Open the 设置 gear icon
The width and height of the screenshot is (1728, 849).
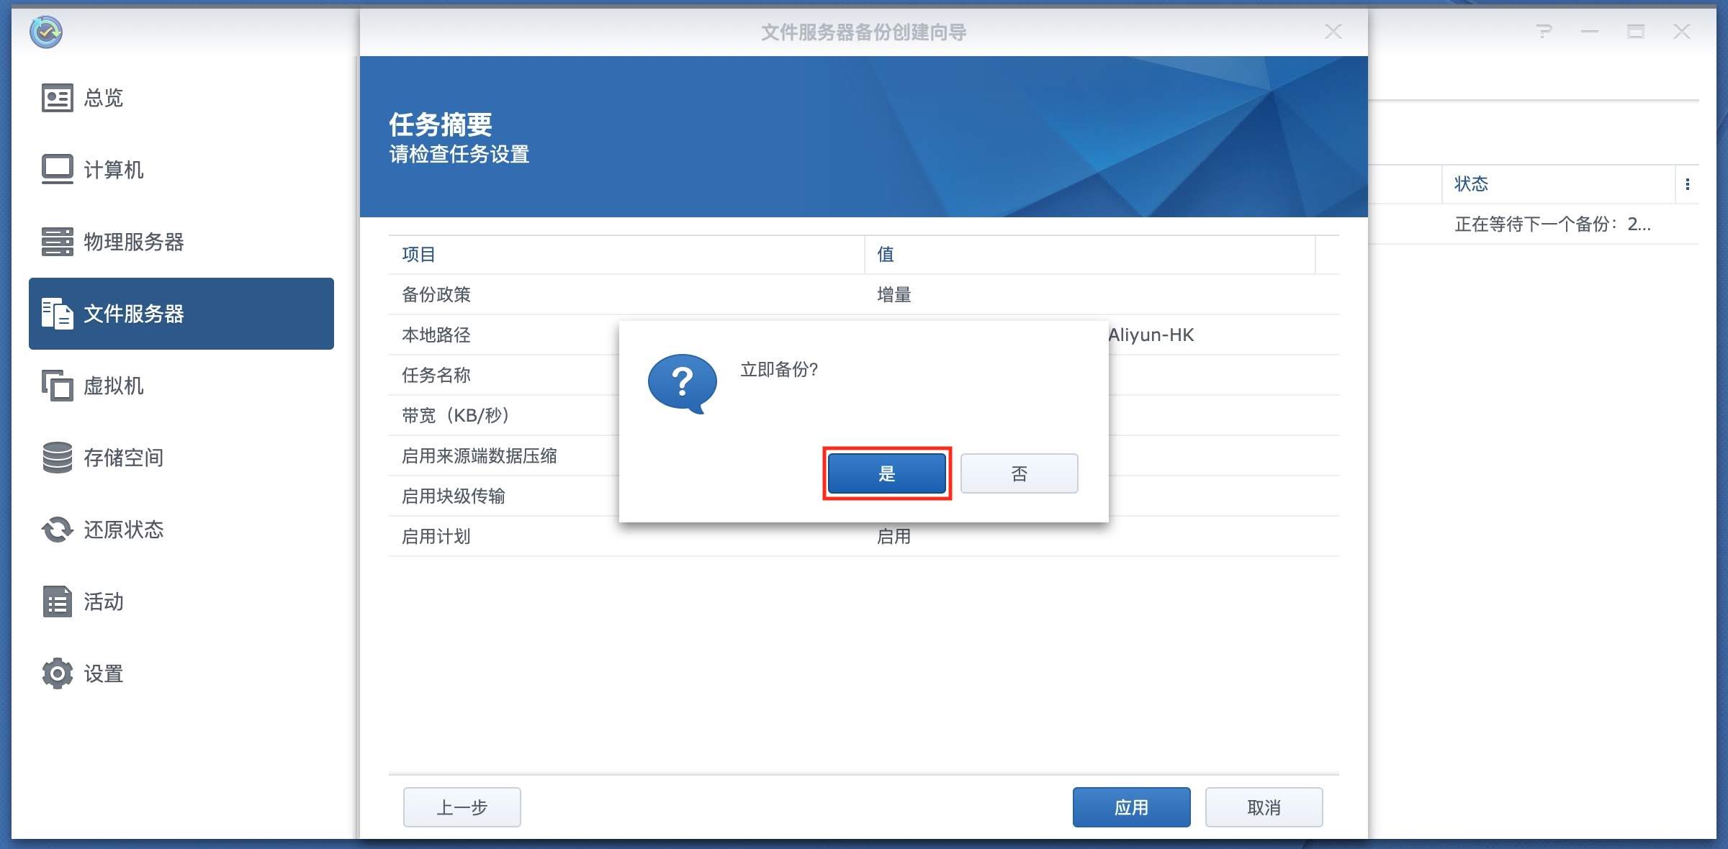[x=57, y=673]
